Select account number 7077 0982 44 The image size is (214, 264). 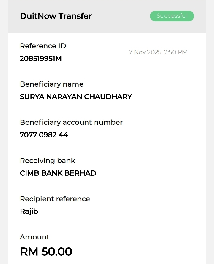44,135
